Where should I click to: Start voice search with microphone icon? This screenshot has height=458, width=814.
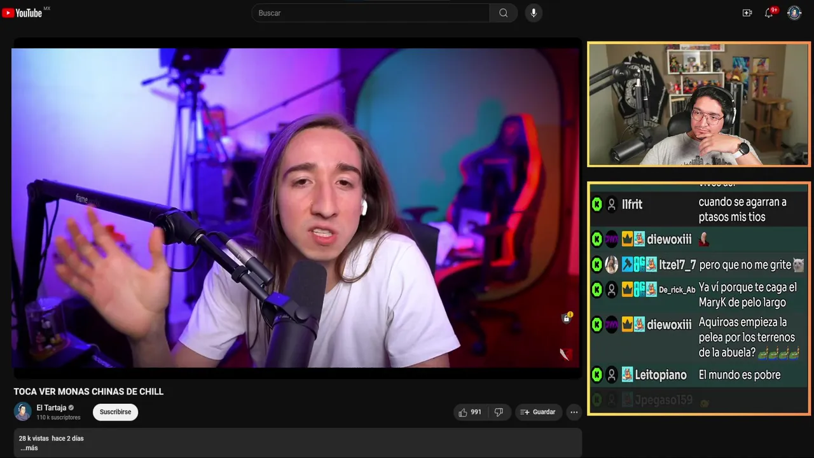coord(534,13)
